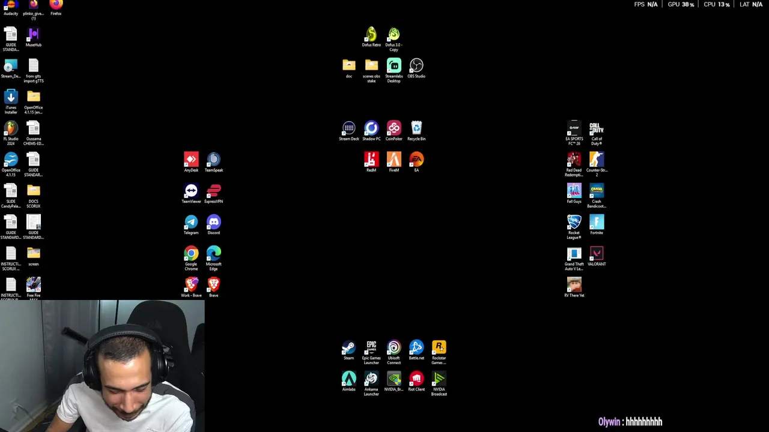The image size is (769, 432).
Task: Launch the Free Fire MAX shortcut
Action: pos(34,287)
